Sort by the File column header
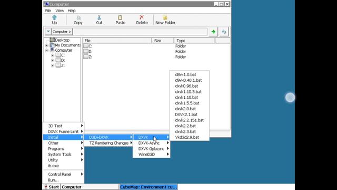Screen dimensions: 337x190 (117, 41)
